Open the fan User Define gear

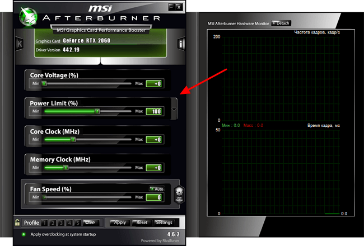[x=179, y=195]
